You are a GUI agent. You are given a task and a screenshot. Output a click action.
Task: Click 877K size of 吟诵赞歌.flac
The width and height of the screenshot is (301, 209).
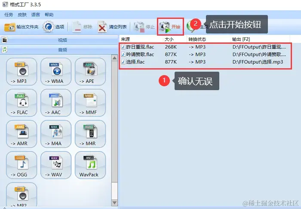point(171,55)
